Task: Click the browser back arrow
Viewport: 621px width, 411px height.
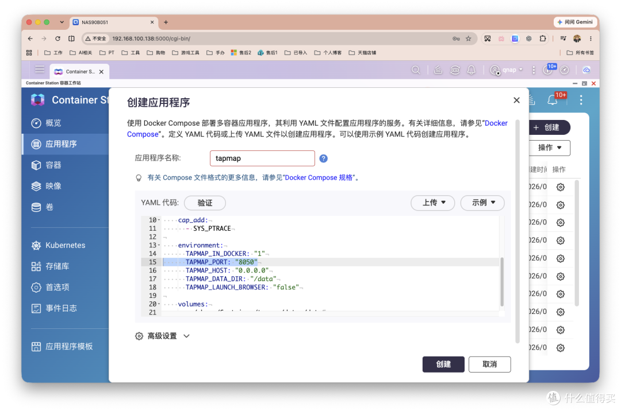Action: point(30,38)
